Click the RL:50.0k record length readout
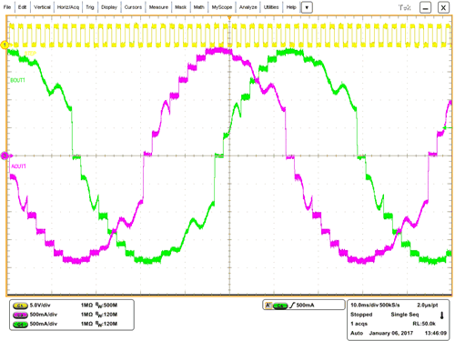The image size is (455, 341). pyautogui.click(x=424, y=324)
